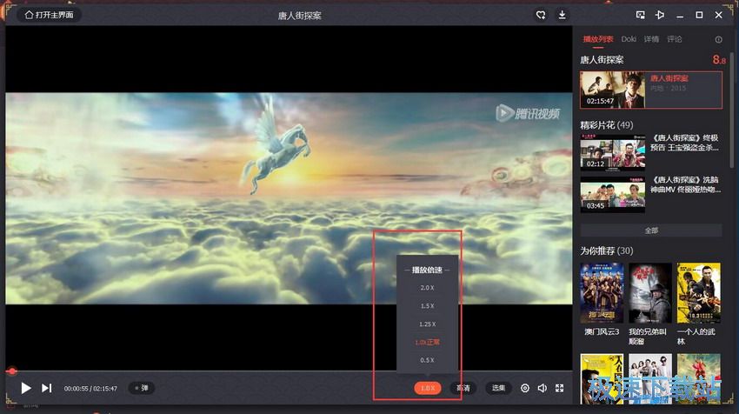Select 0.5X playback speed

(427, 360)
